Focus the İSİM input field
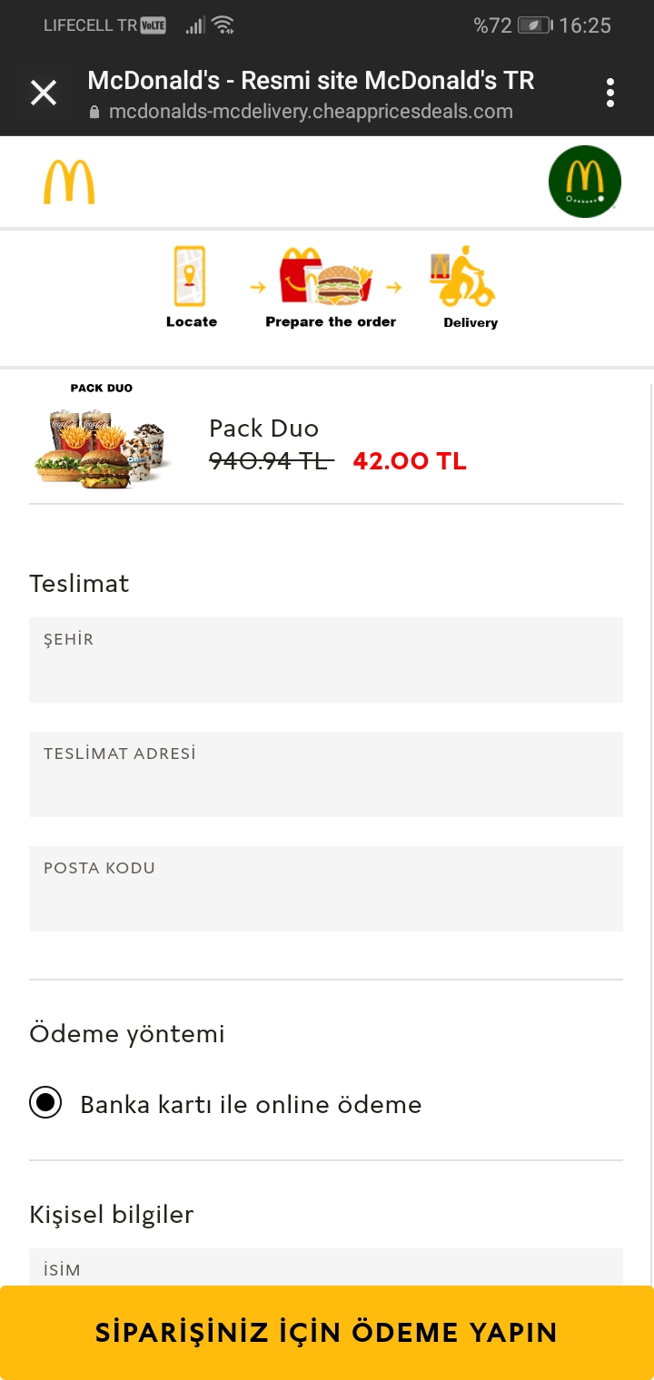The width and height of the screenshot is (654, 1380). 326,1267
